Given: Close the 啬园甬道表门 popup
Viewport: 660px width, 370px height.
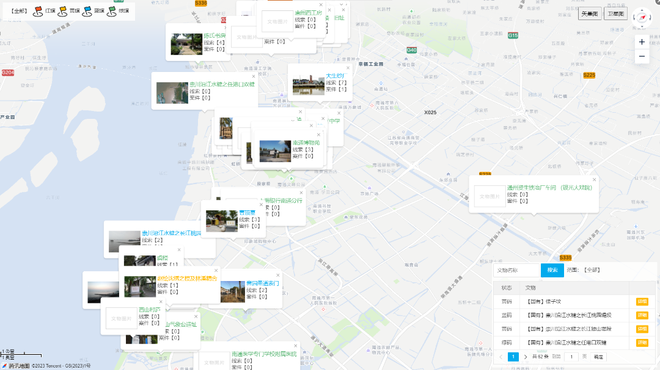Looking at the screenshot, I should [x=278, y=276].
